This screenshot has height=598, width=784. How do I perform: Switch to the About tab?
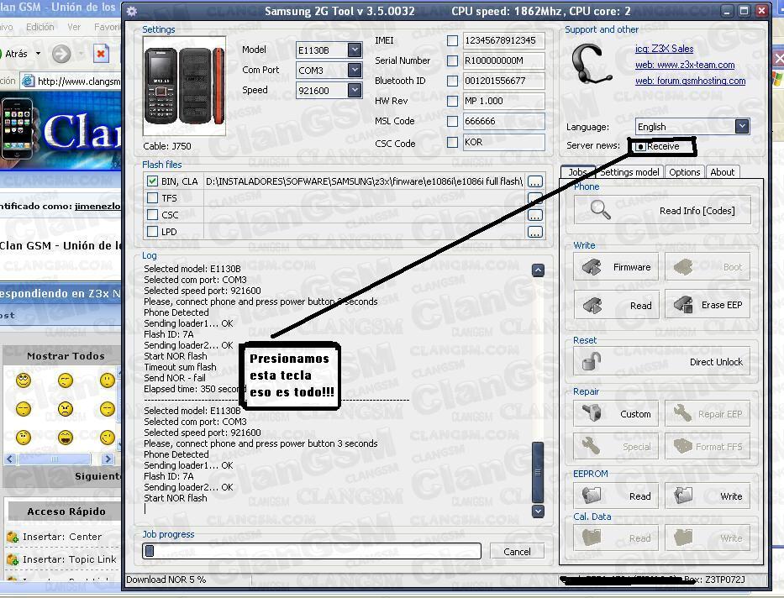723,172
